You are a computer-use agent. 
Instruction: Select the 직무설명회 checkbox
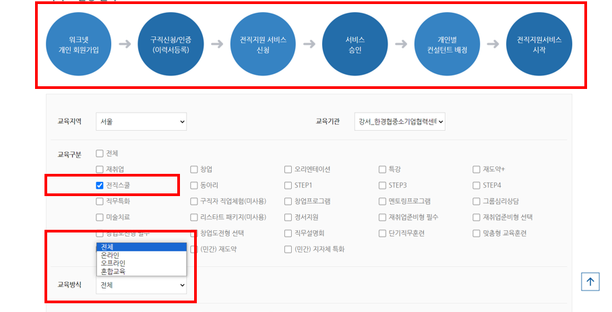pos(288,233)
